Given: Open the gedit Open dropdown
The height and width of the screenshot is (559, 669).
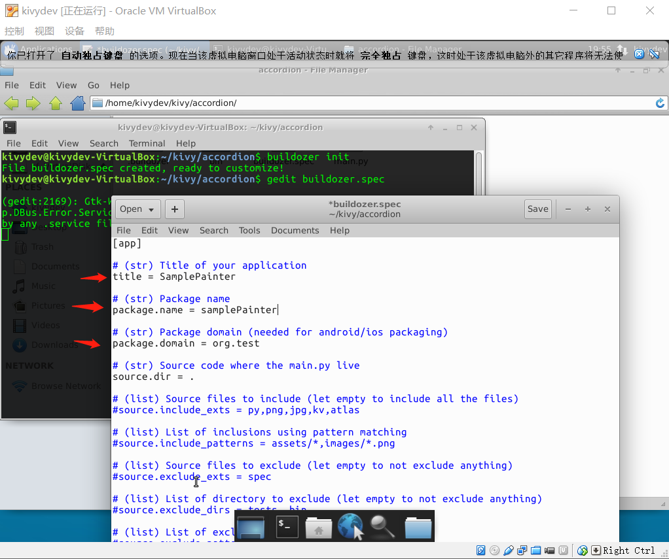Looking at the screenshot, I should (138, 209).
